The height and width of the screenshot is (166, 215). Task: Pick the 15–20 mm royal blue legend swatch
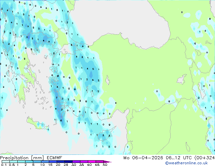[x=53, y=162]
